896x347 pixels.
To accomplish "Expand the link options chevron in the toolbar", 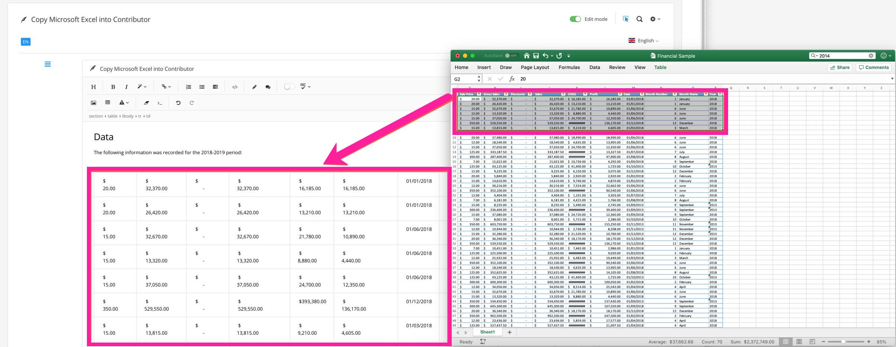I will coord(170,86).
